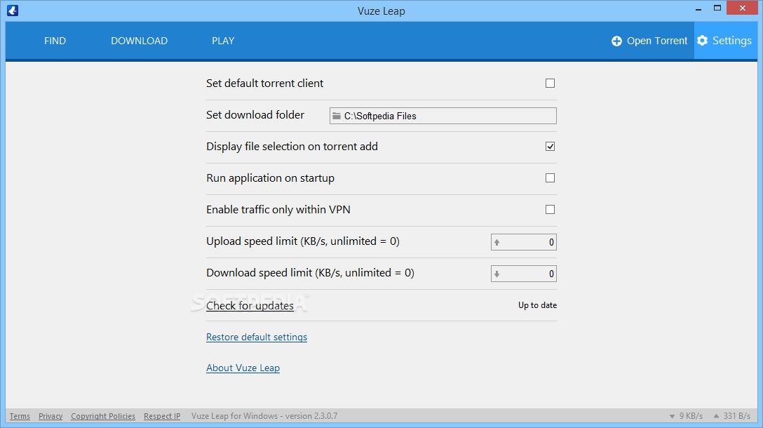Click the 'Upload speed limit (KB/s, unlimited = 0)' label

[303, 241]
